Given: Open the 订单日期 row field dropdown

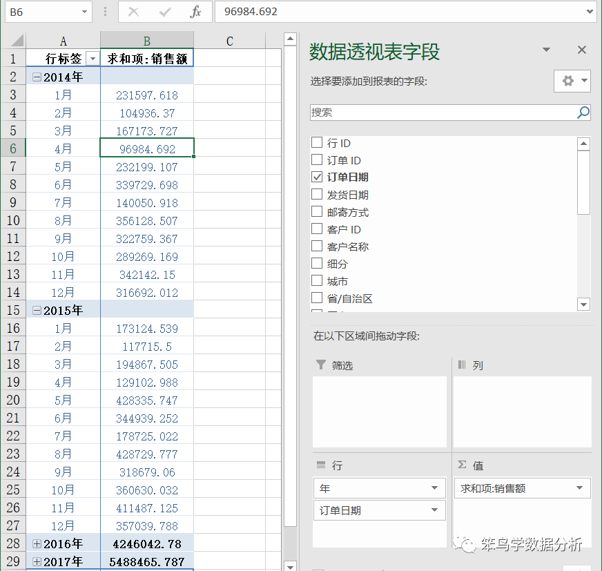Looking at the screenshot, I should [x=434, y=510].
